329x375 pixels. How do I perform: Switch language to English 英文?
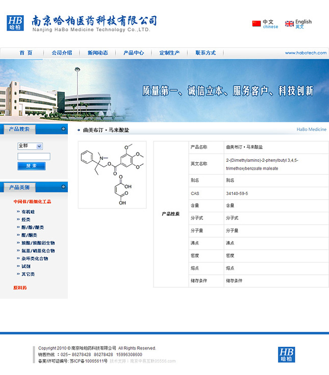(x=303, y=24)
